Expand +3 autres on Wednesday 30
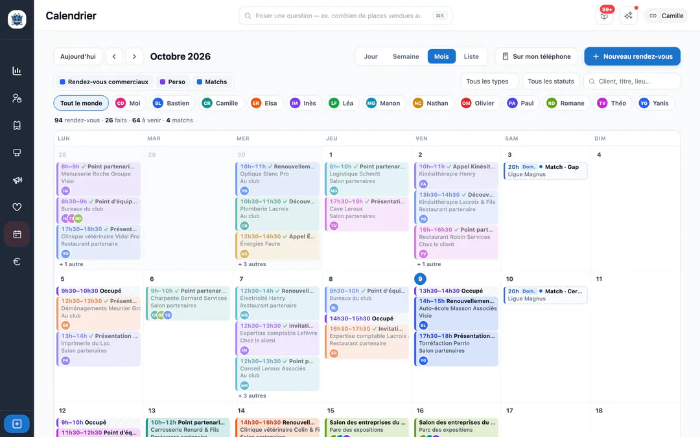 coord(252,264)
